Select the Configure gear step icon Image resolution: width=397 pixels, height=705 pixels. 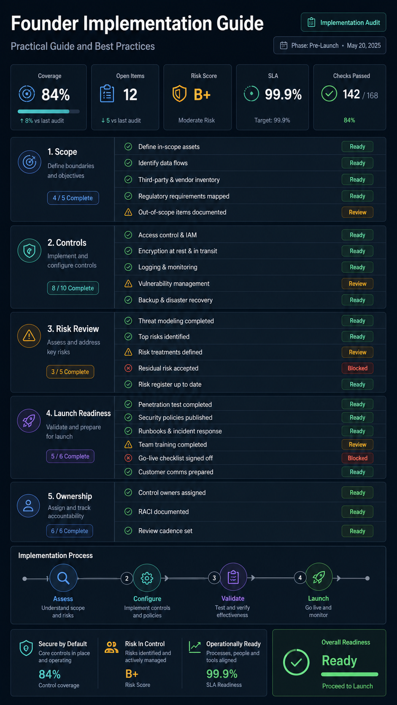tap(147, 578)
